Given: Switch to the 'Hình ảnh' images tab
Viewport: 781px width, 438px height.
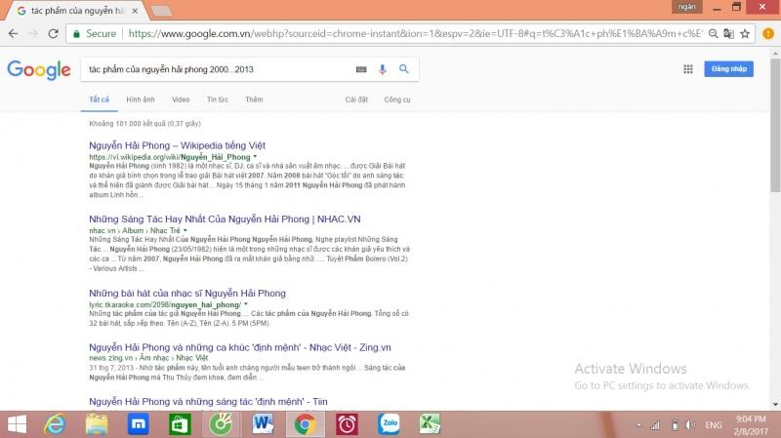Looking at the screenshot, I should point(141,100).
